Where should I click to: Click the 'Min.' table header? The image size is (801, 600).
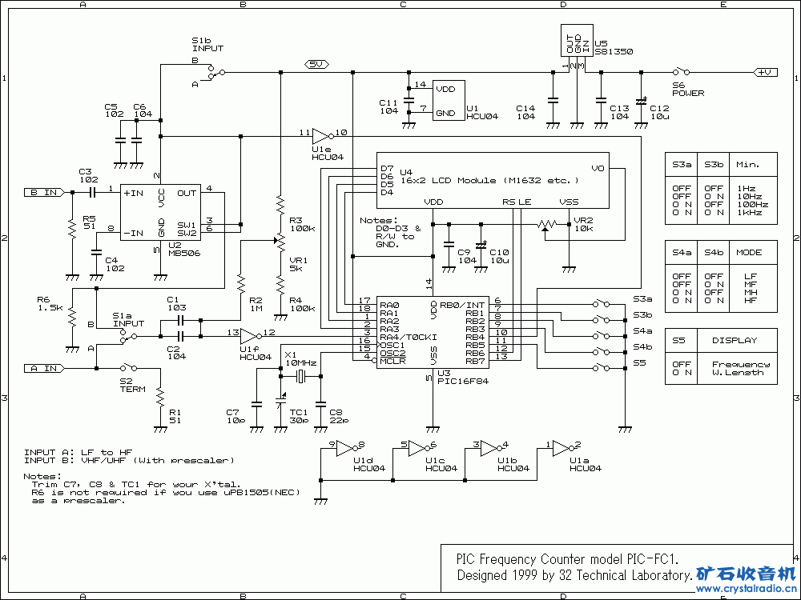click(x=748, y=164)
